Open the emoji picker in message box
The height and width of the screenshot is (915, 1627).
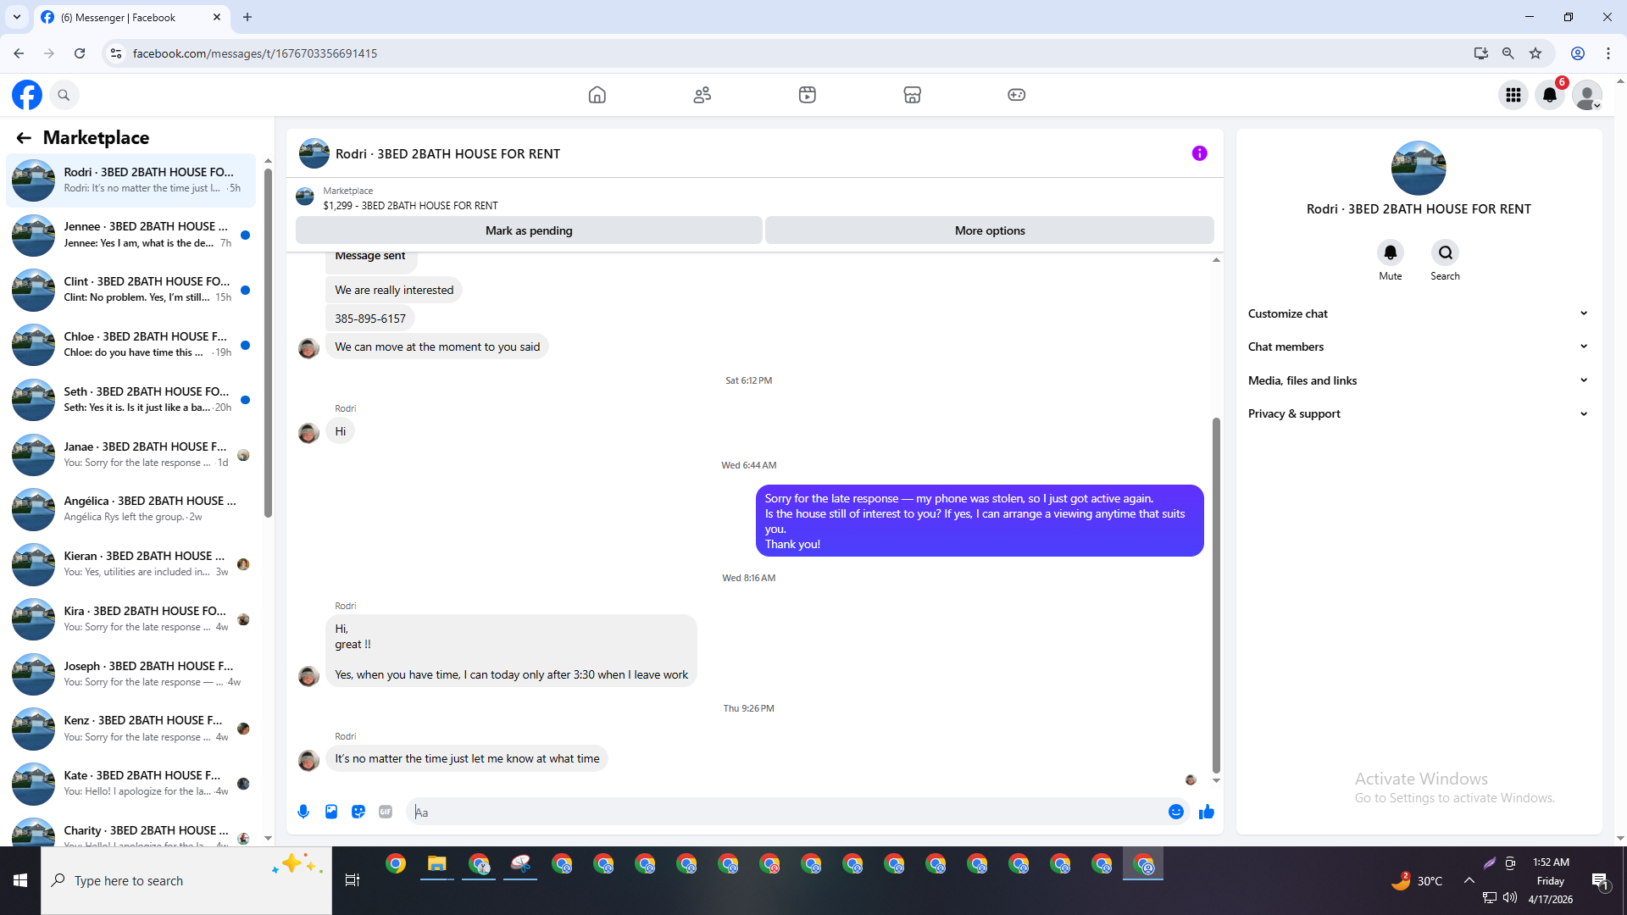coord(1176,812)
